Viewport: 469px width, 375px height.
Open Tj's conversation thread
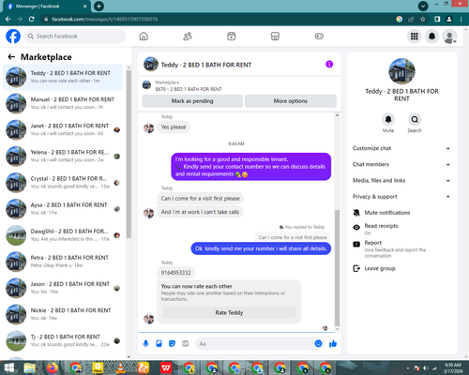(63, 341)
